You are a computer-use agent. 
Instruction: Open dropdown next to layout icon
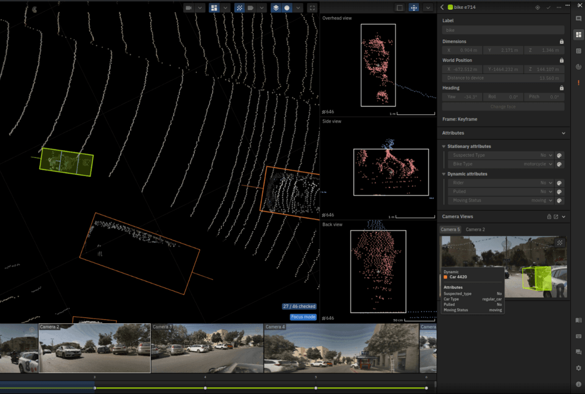pyautogui.click(x=225, y=8)
